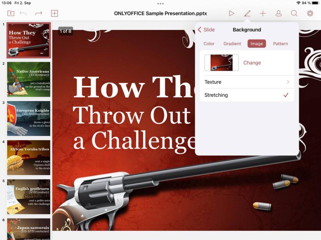Tap the 'How Th' title text on slide

(x=134, y=87)
